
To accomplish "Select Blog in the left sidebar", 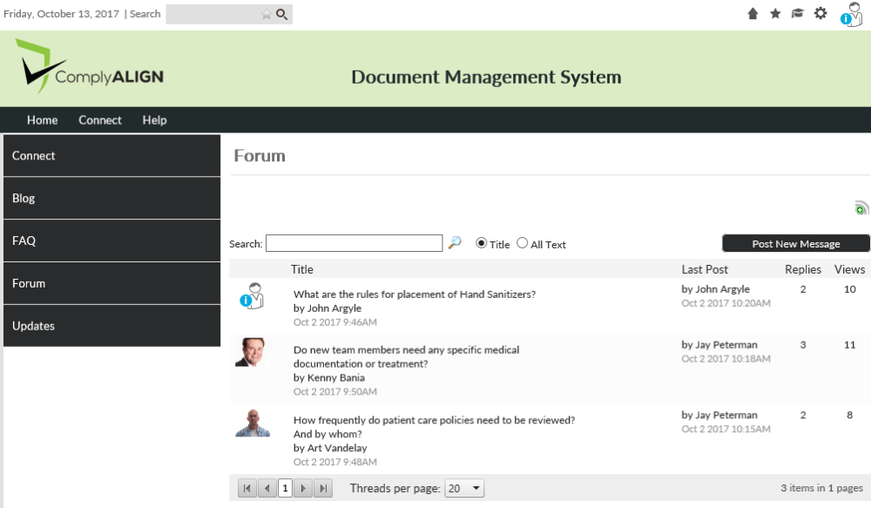I will point(111,198).
